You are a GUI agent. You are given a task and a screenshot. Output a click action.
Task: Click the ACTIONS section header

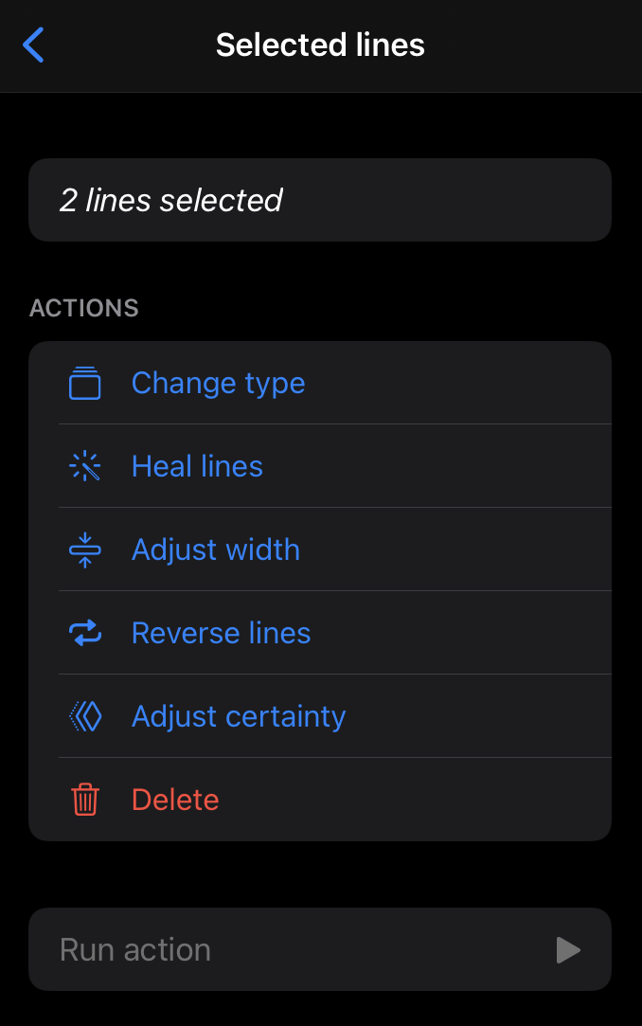click(84, 308)
